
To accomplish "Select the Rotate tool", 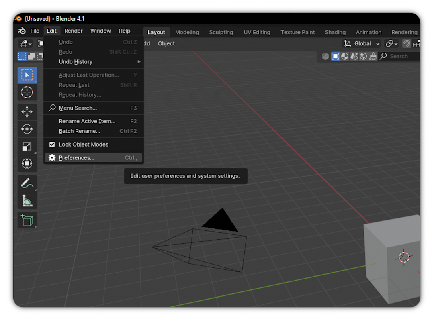I will click(27, 129).
